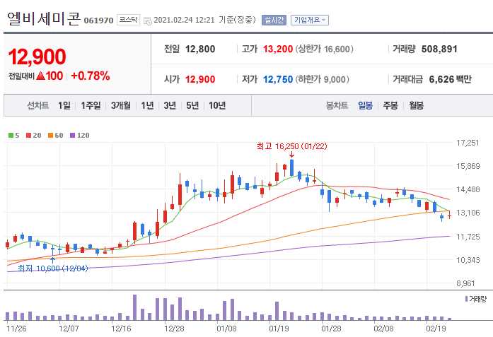Click the calendar icon beside the date

click(x=147, y=20)
